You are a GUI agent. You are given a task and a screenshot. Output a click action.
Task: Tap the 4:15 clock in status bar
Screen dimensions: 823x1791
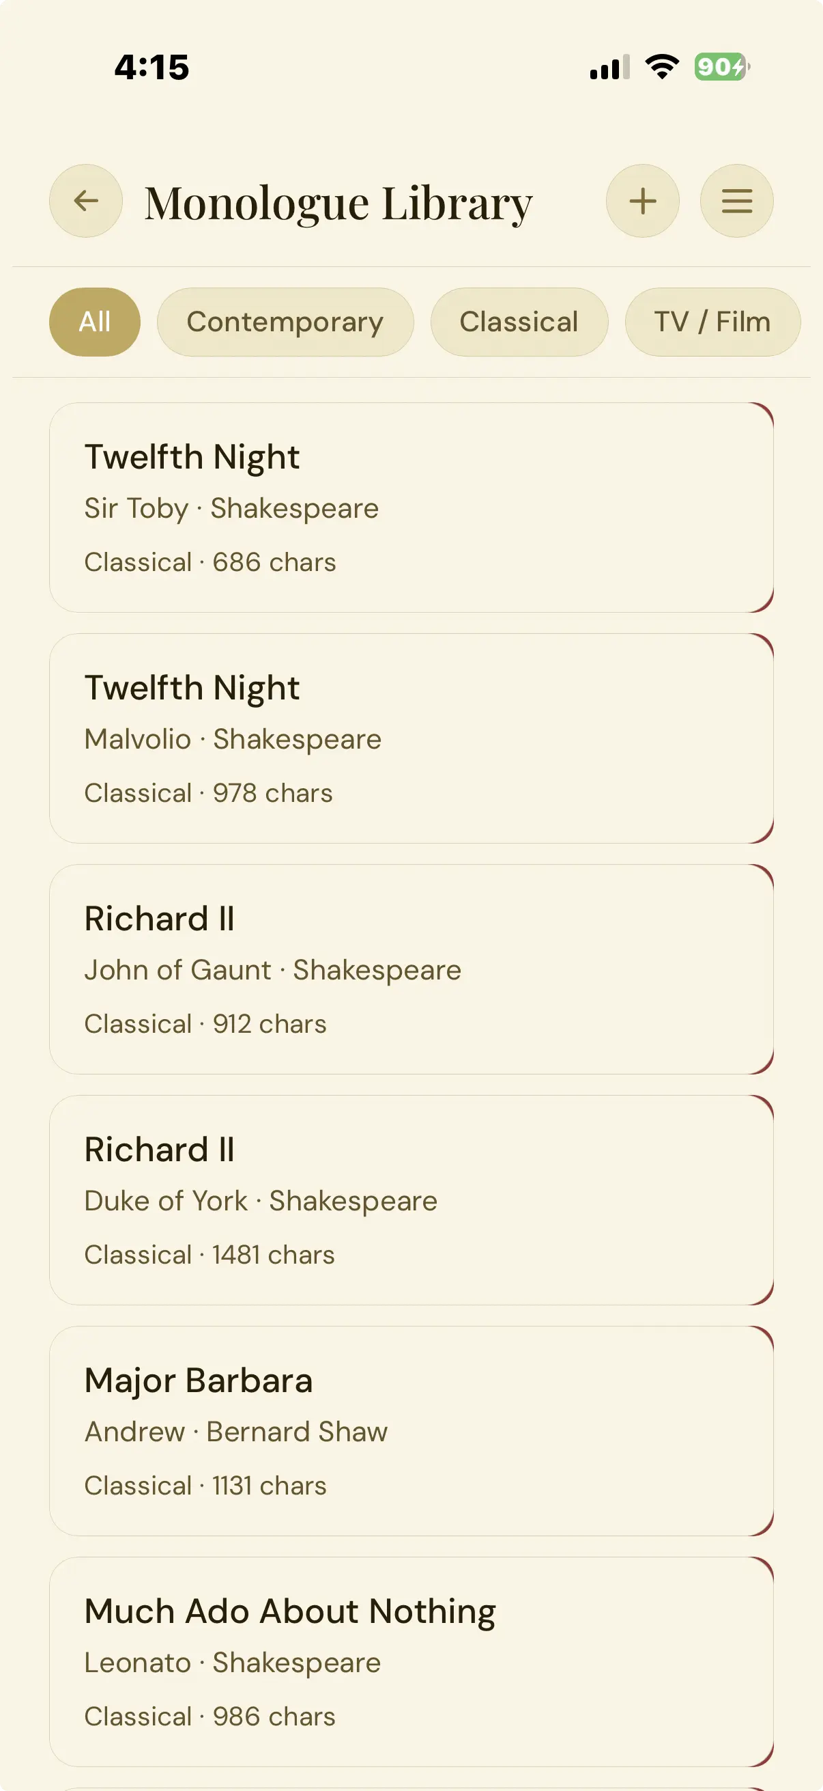click(151, 68)
